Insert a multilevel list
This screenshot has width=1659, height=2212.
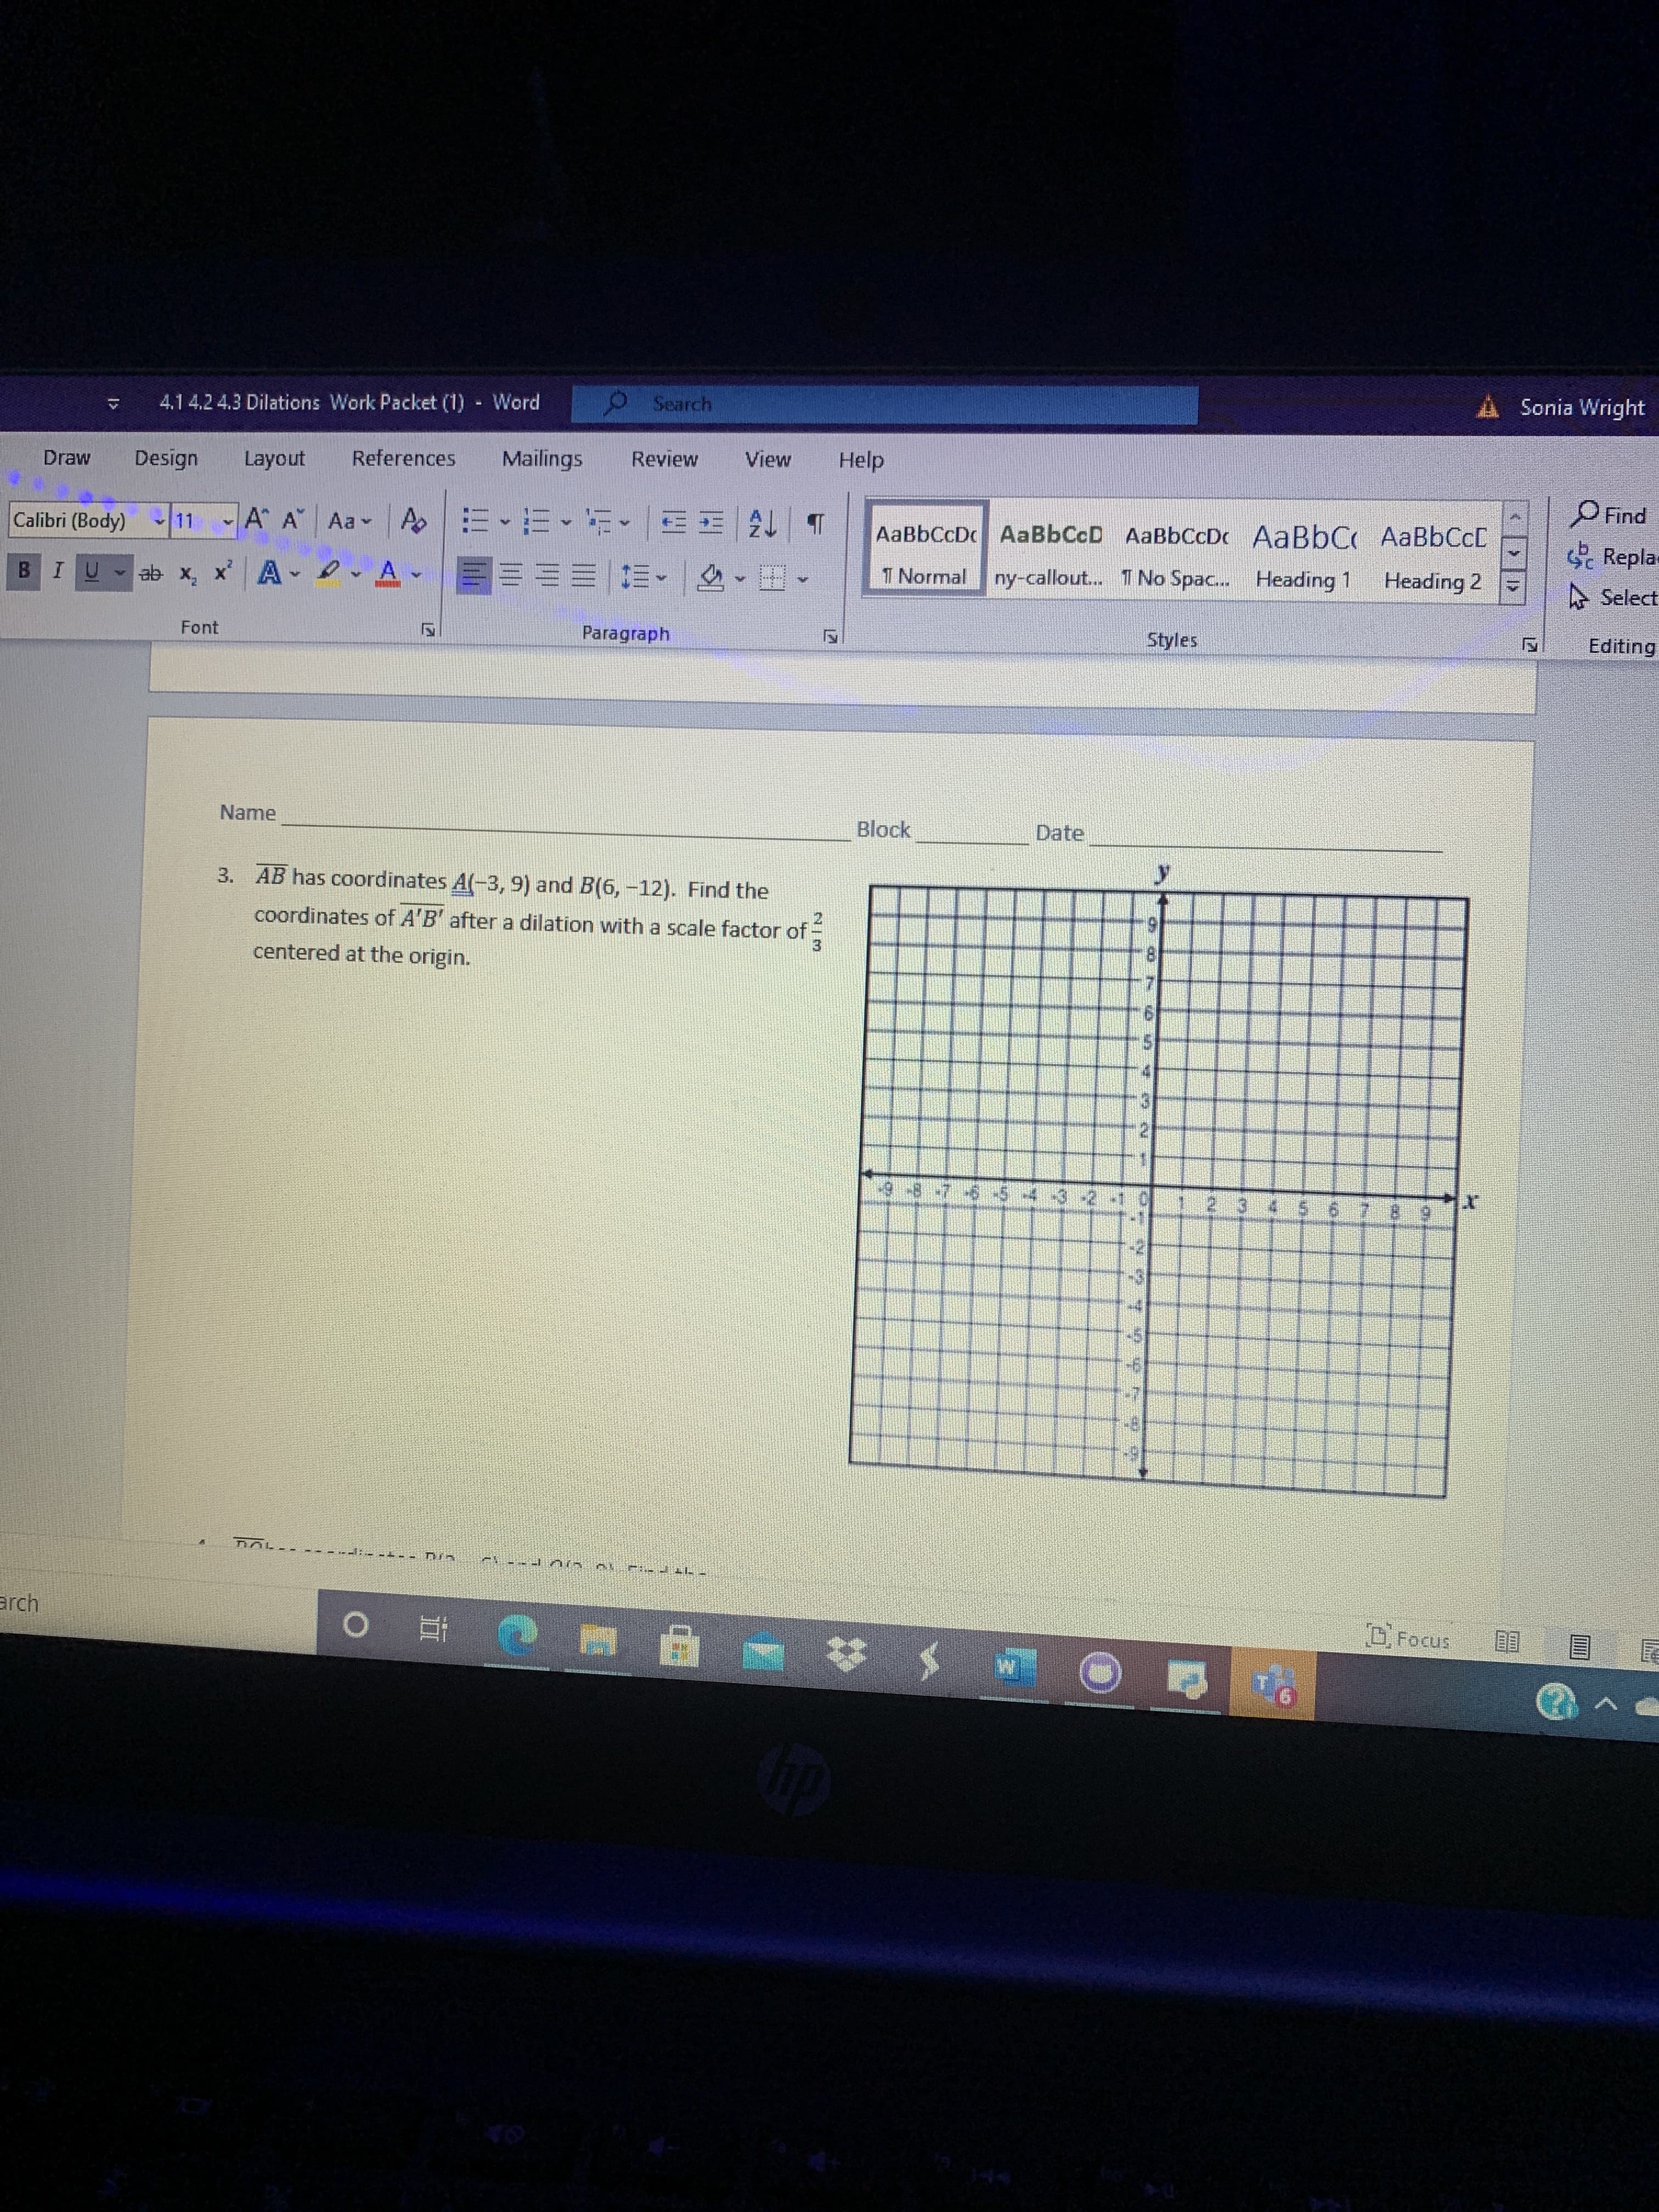tap(599, 522)
